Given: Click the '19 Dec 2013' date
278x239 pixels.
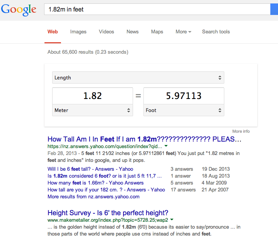Looking at the screenshot, I should tap(216, 169).
